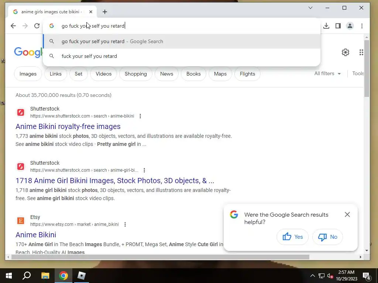Answer Yes in the feedback popup

coord(292,237)
